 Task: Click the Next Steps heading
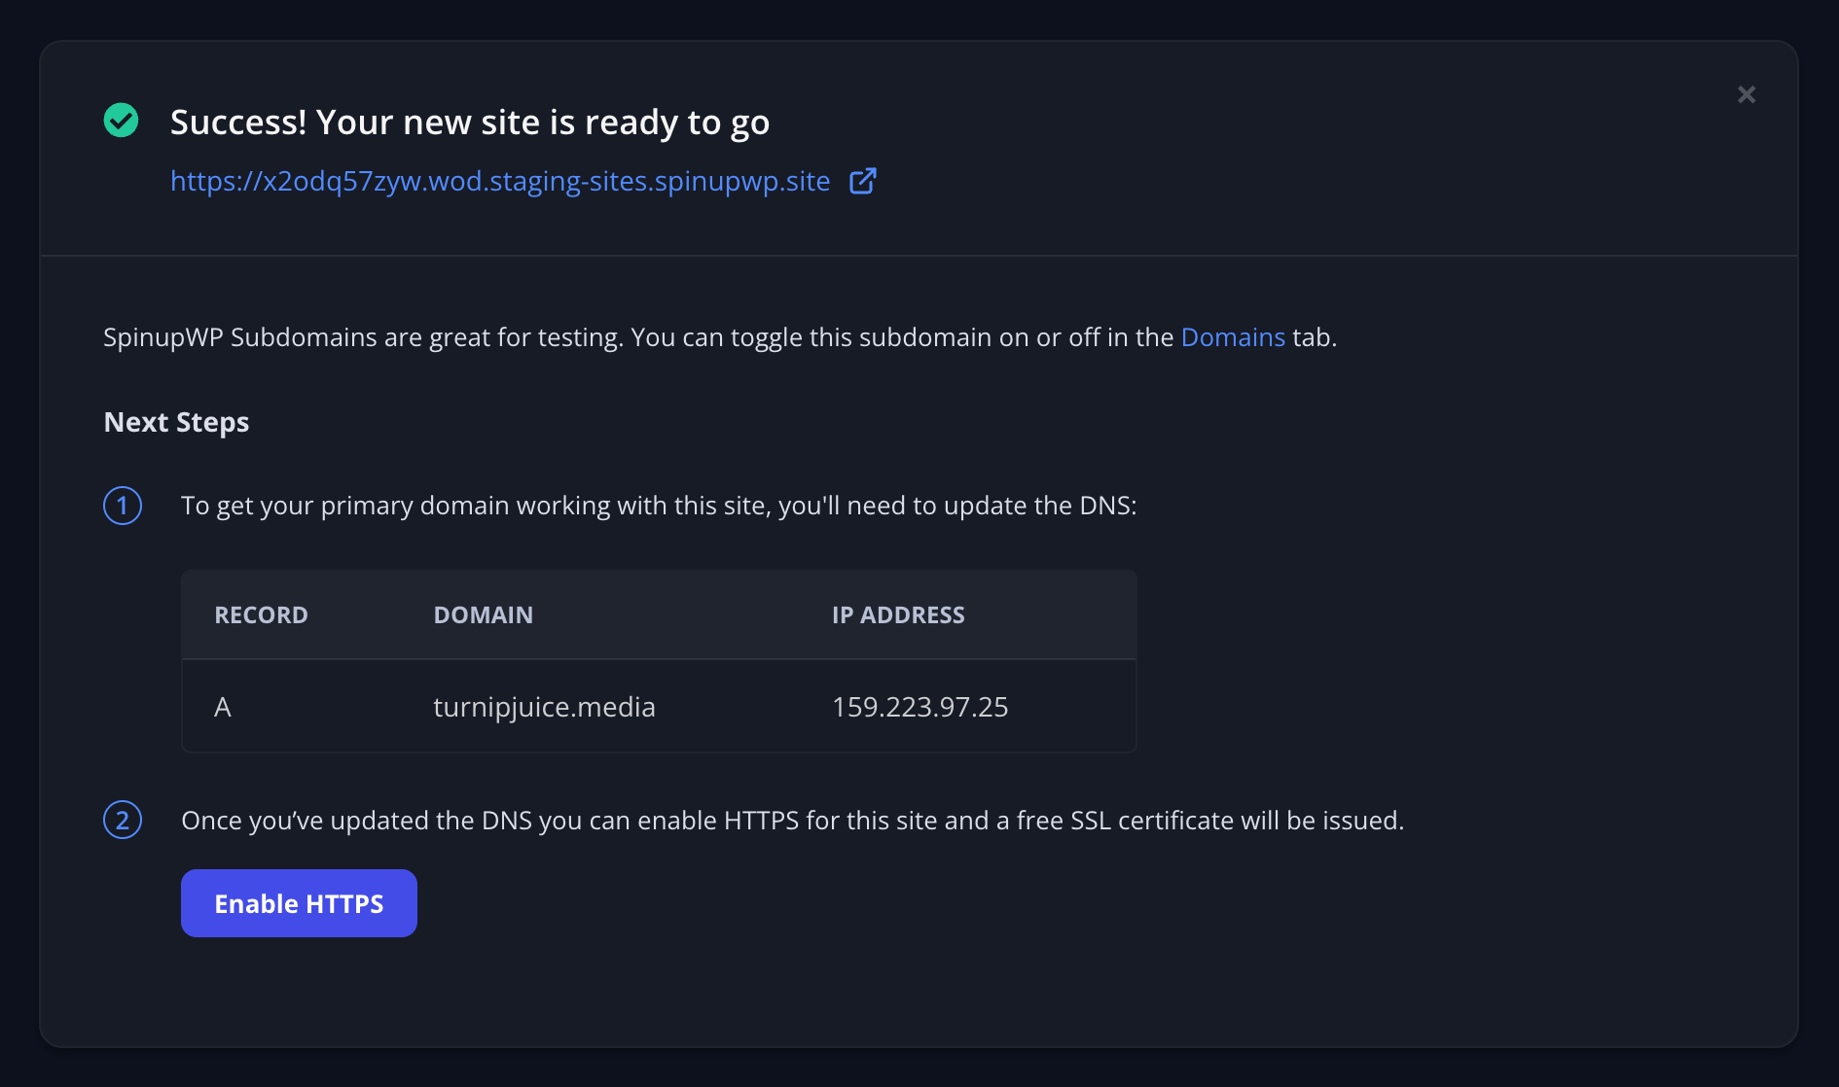[x=176, y=422]
